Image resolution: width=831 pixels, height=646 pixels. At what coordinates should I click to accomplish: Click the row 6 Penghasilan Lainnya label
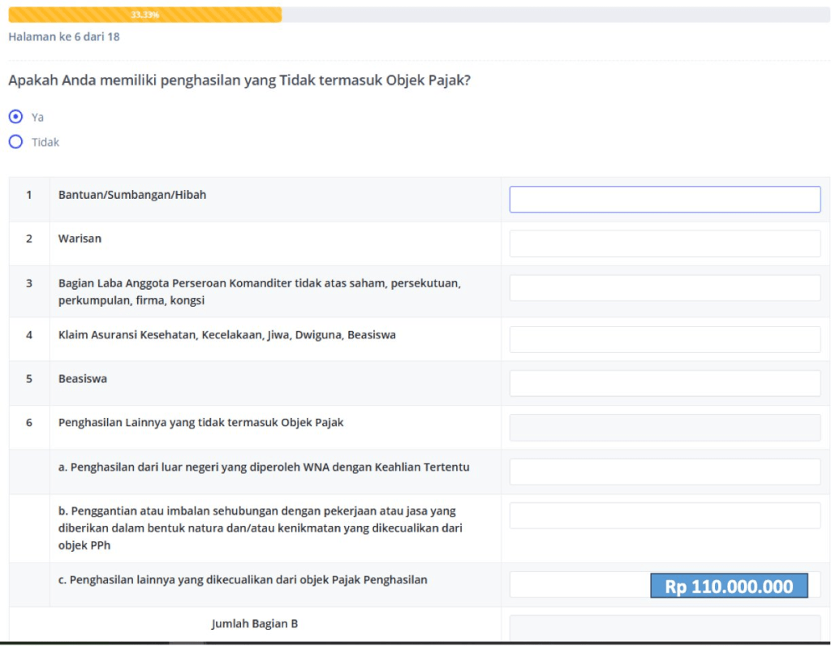200,423
